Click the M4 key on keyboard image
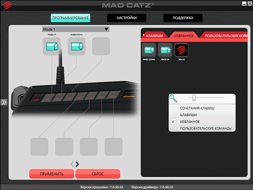Image resolution: width=253 pixels, height=190 pixels. pyautogui.click(x=80, y=97)
